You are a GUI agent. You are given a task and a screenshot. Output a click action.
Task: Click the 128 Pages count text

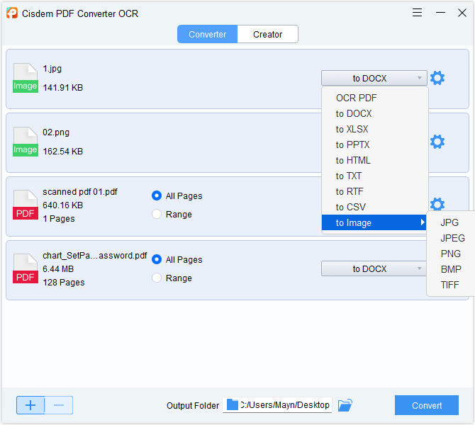tap(64, 283)
